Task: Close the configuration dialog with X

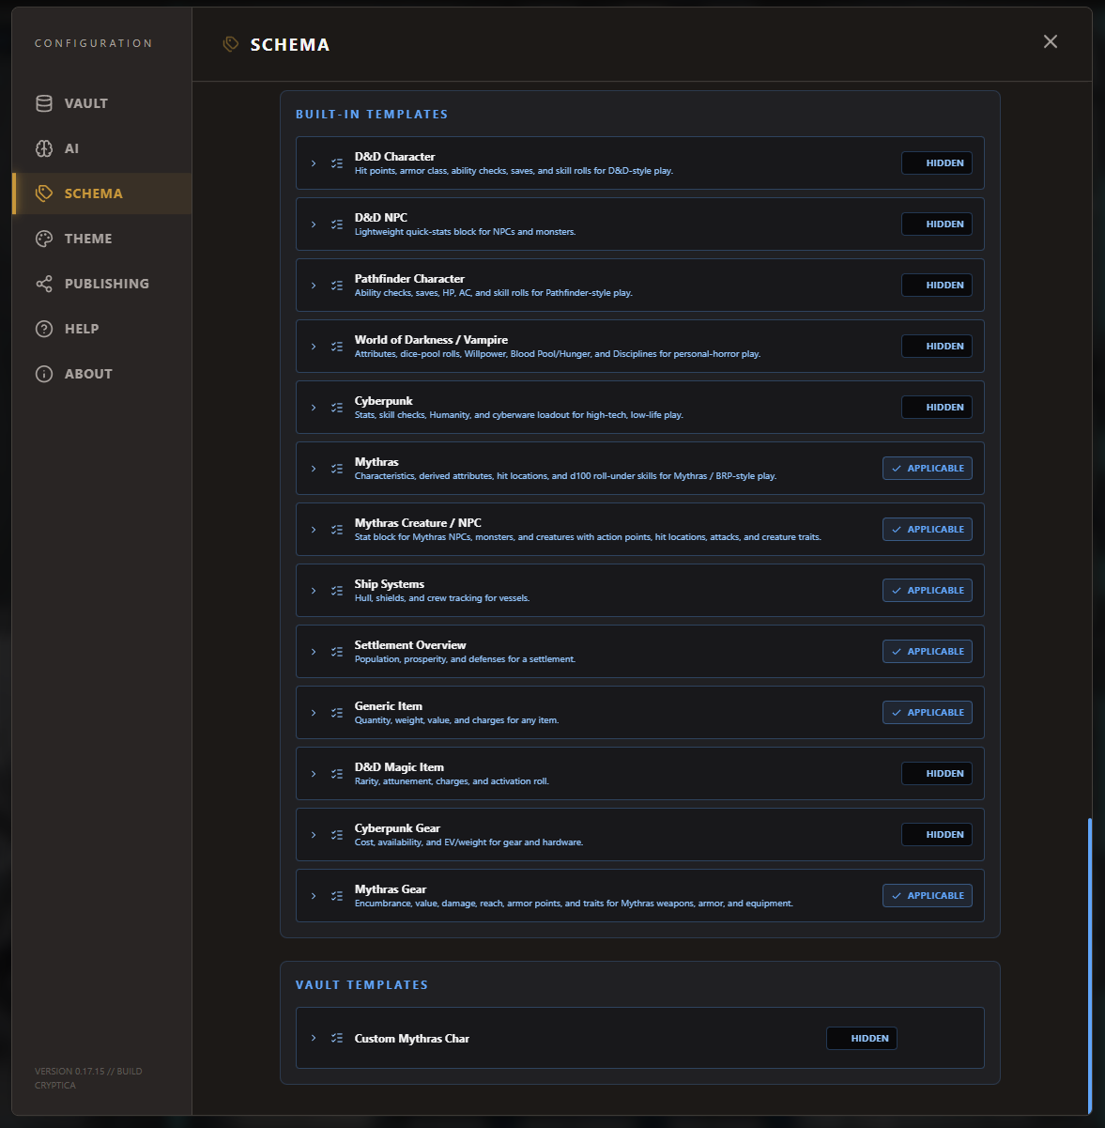Action: click(1051, 41)
